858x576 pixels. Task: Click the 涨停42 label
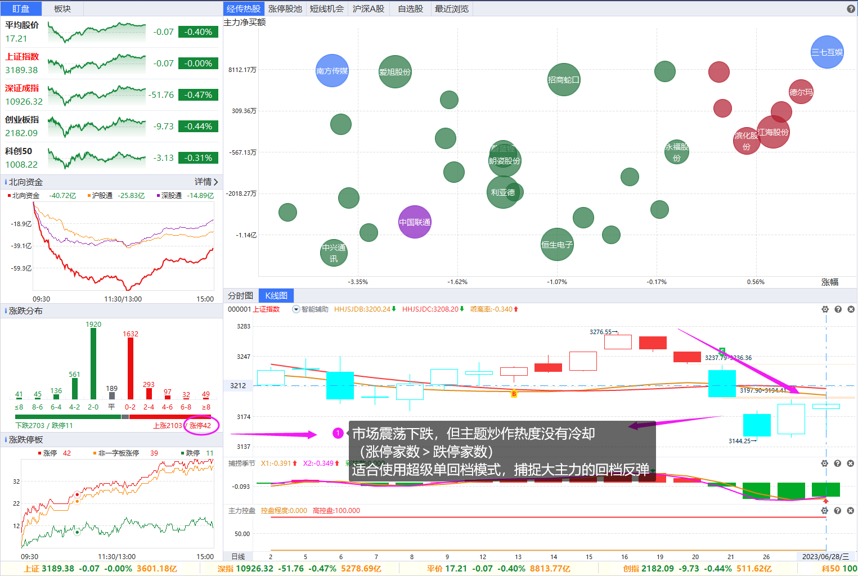pyautogui.click(x=200, y=426)
